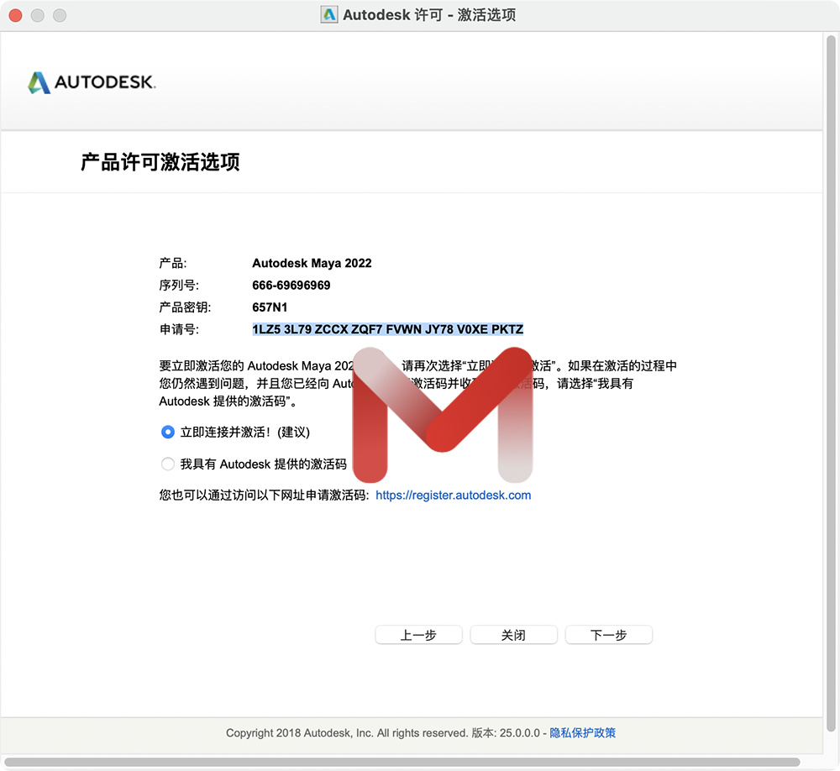
Task: Click the serial number 666-69696969
Action: click(x=291, y=285)
